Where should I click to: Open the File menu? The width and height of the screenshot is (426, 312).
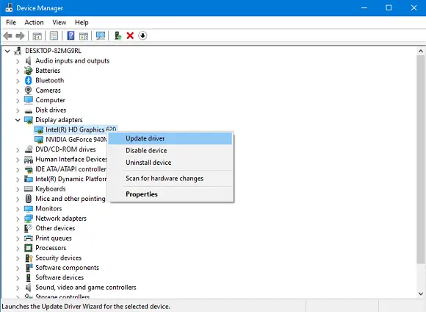click(11, 22)
